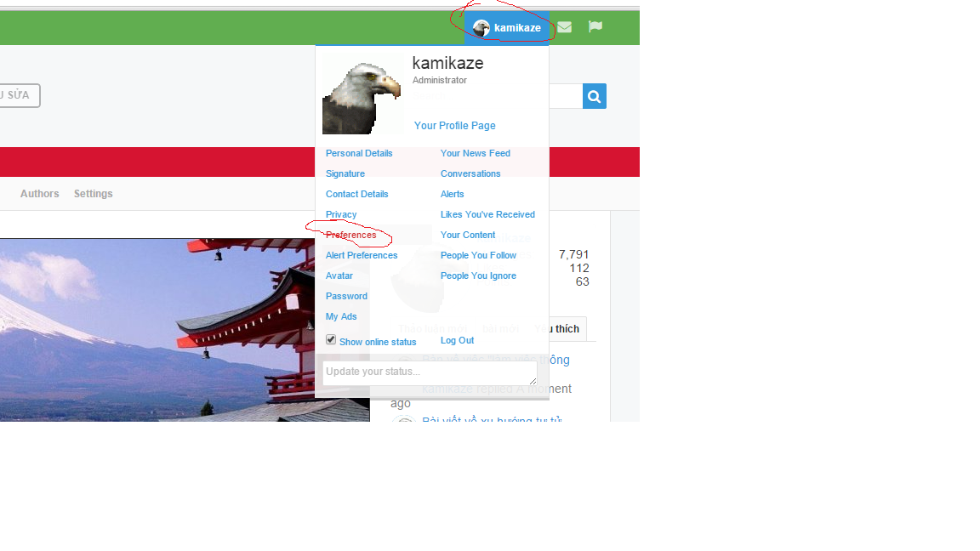This screenshot has width=980, height=551.
Task: Open Signature settings
Action: 345,173
